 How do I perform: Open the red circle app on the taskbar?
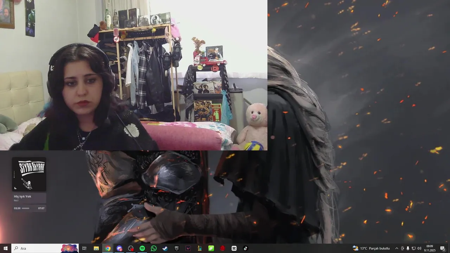point(223,248)
